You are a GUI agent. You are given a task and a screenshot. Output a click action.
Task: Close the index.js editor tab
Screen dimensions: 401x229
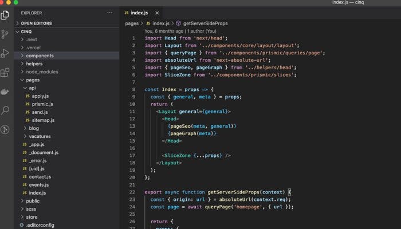[x=157, y=13]
